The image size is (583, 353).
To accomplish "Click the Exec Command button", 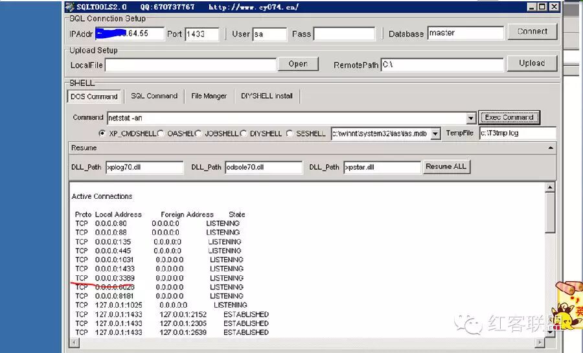I will (x=509, y=117).
